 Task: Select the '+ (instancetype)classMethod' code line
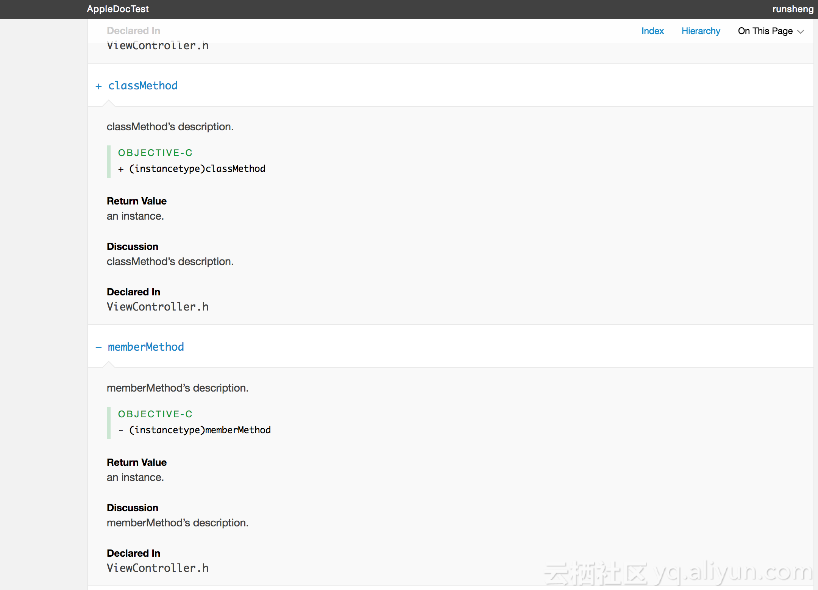coord(192,169)
